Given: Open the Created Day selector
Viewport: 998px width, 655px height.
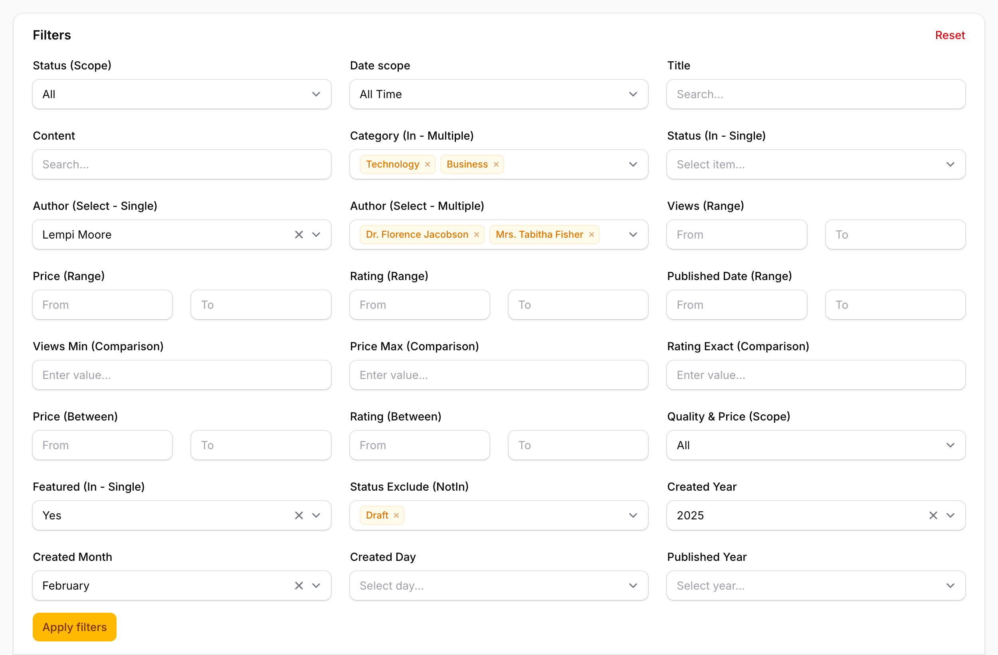Looking at the screenshot, I should click(x=499, y=586).
